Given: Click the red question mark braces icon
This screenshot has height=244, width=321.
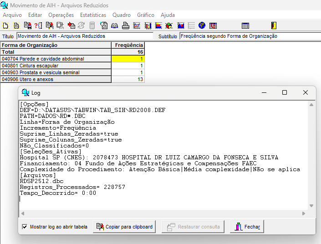Looking at the screenshot, I should 38,25.
